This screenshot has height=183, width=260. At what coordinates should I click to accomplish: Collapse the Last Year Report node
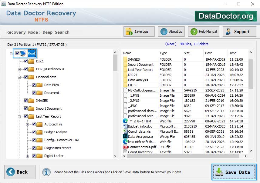19,117
